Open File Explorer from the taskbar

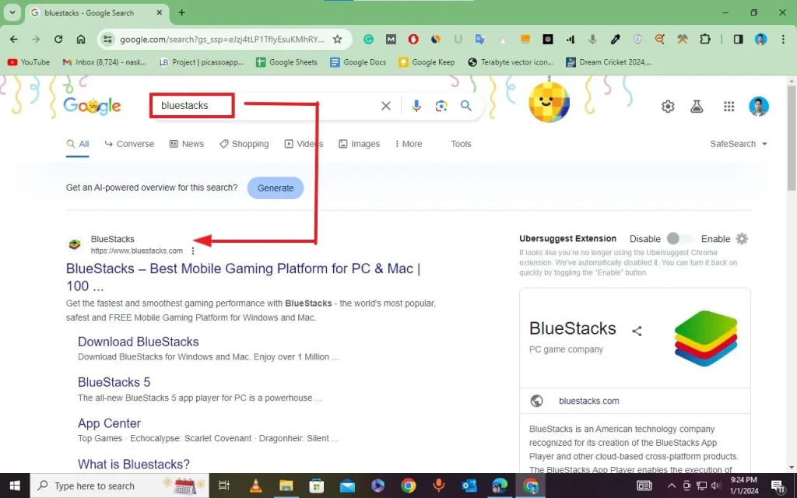click(x=286, y=486)
